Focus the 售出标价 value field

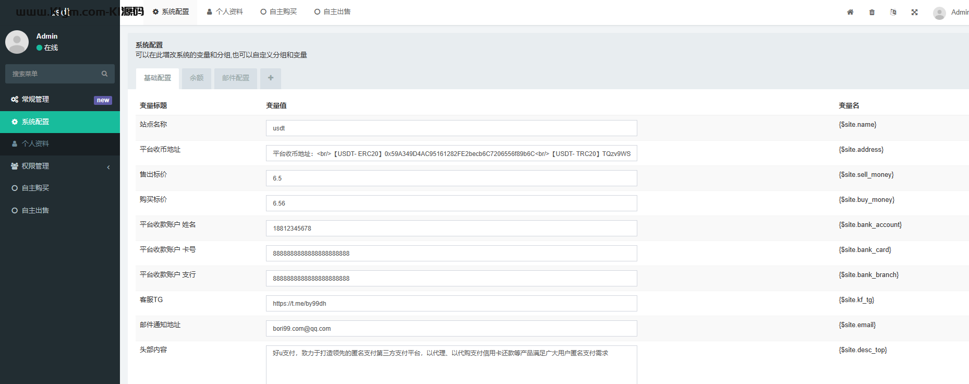pos(451,178)
